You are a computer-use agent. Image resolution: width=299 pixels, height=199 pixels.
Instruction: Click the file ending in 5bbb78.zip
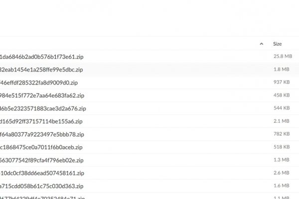click(41, 134)
